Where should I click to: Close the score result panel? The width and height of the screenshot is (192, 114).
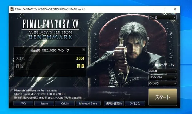coord(84,50)
